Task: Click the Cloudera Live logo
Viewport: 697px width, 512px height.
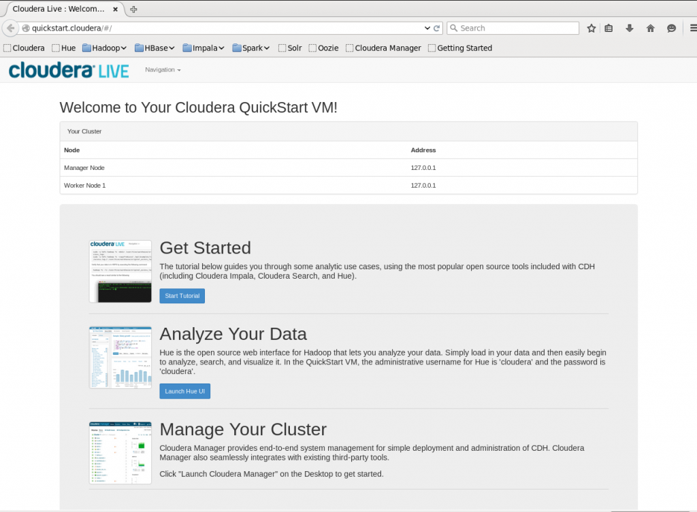Action: pos(69,70)
